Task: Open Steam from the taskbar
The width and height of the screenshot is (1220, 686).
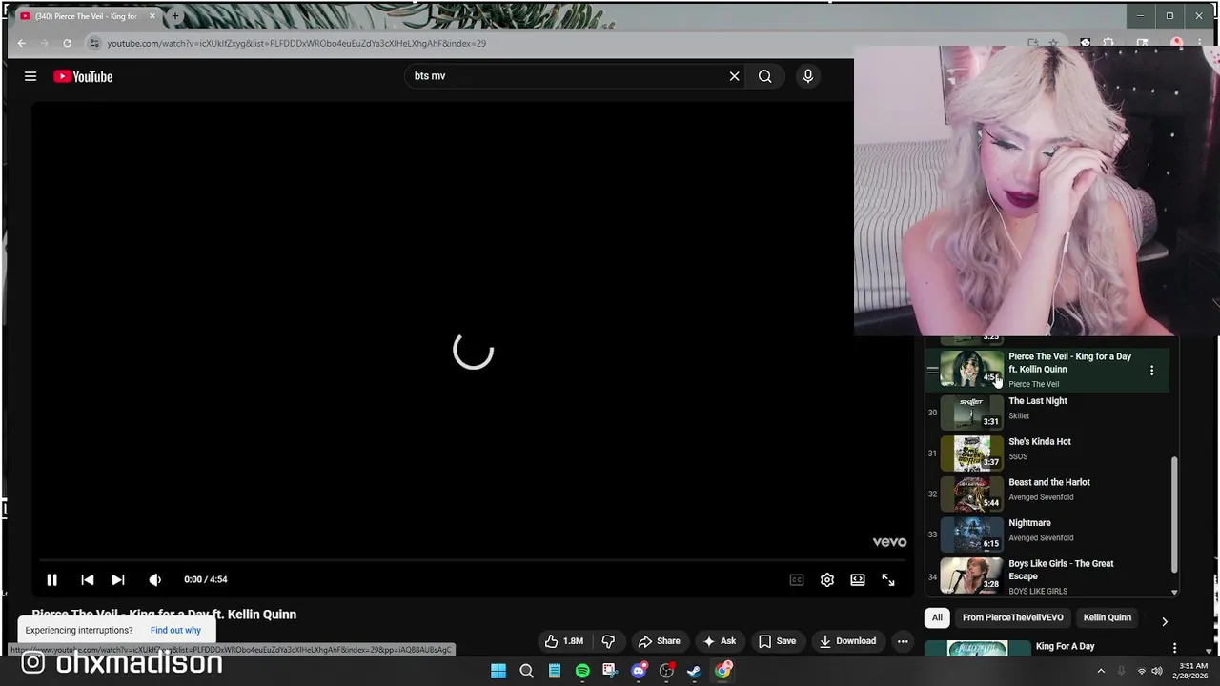Action: tap(694, 671)
